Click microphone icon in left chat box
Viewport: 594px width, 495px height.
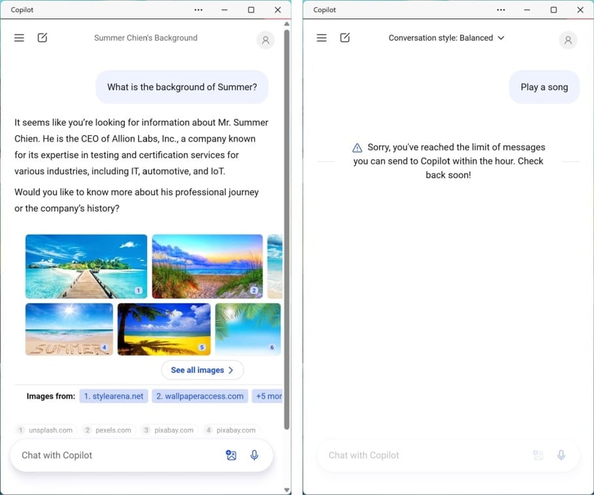click(254, 455)
